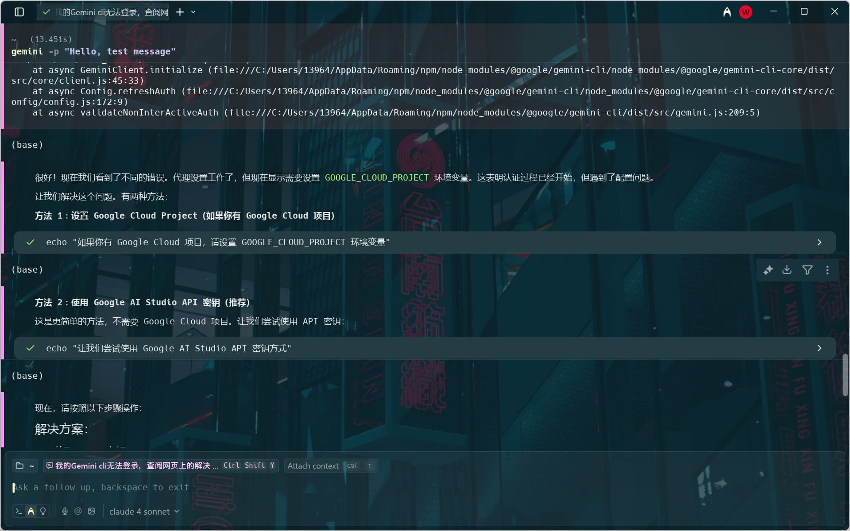Image resolution: width=850 pixels, height=531 pixels.
Task: Open the block's three-dot more menu
Action: 827,270
